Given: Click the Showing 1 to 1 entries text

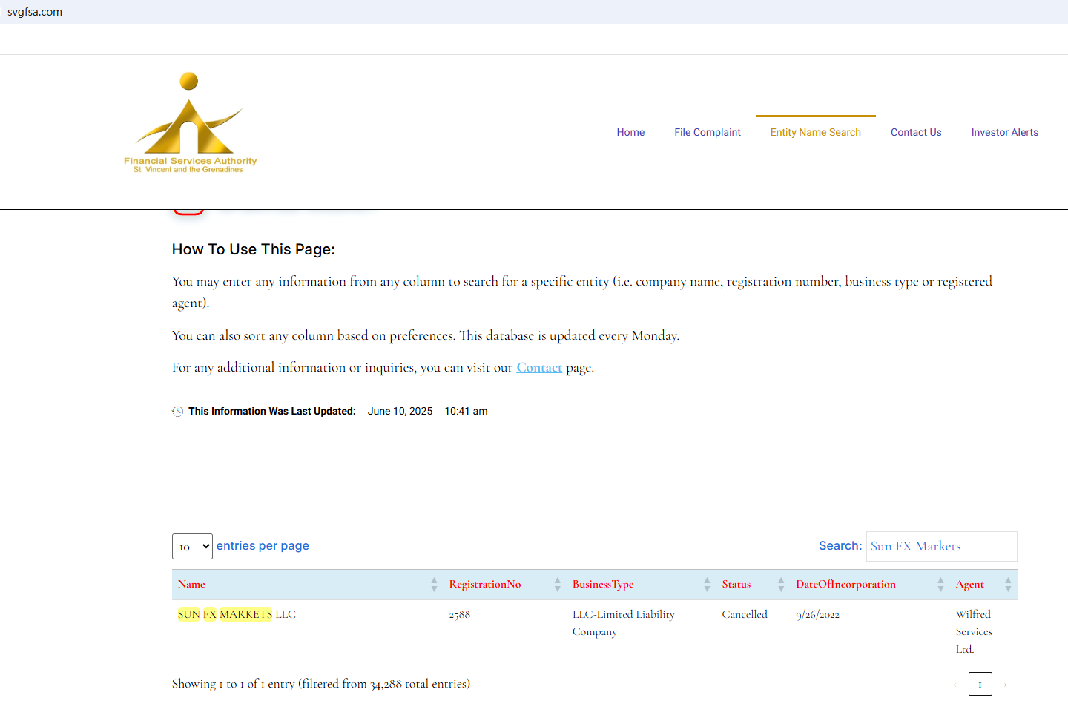Looking at the screenshot, I should tap(321, 684).
